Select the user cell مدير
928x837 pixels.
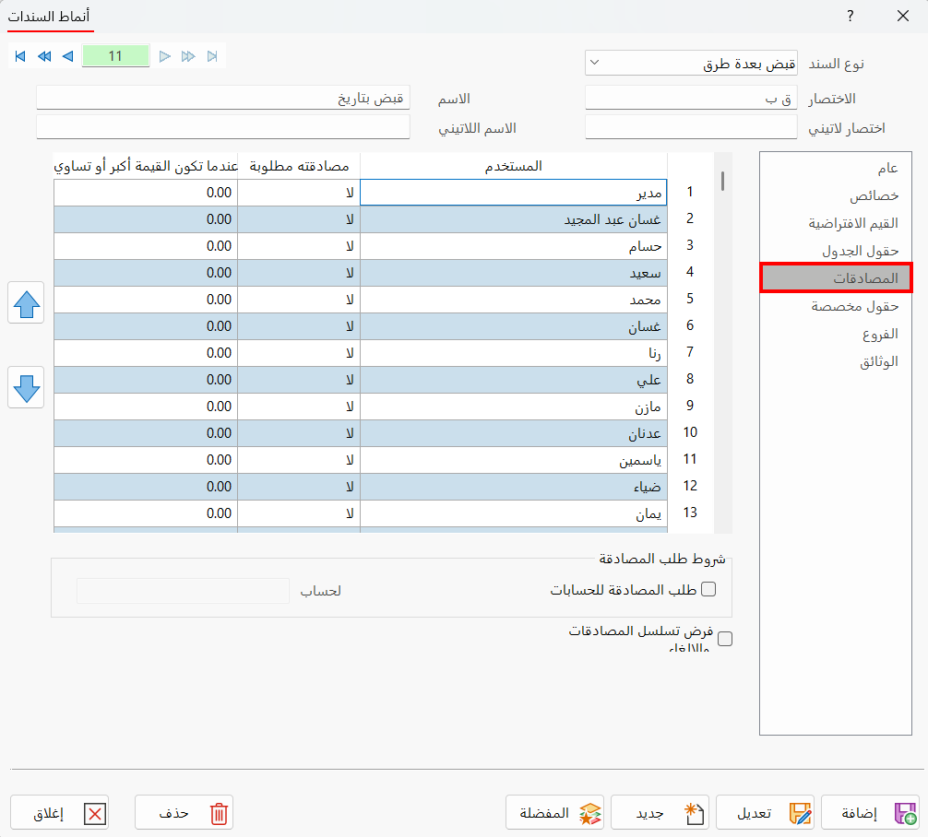point(514,193)
